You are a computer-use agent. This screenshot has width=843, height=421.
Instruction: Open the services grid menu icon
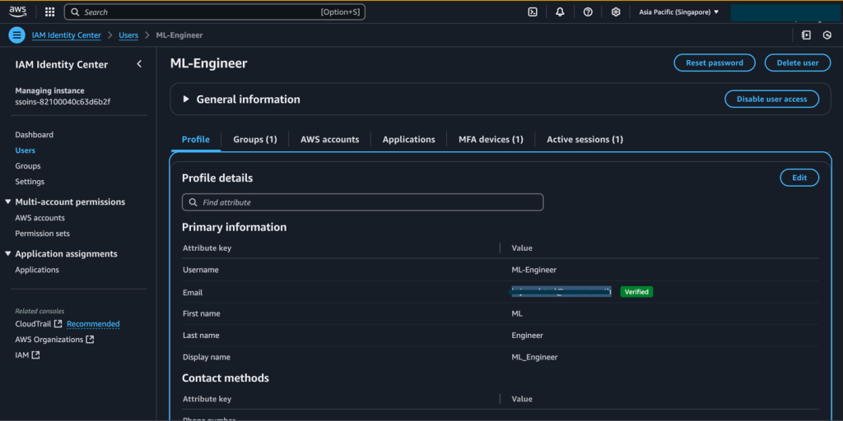[x=50, y=12]
